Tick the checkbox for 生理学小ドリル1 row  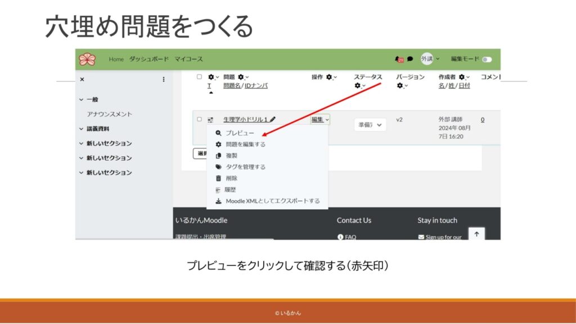click(x=199, y=119)
